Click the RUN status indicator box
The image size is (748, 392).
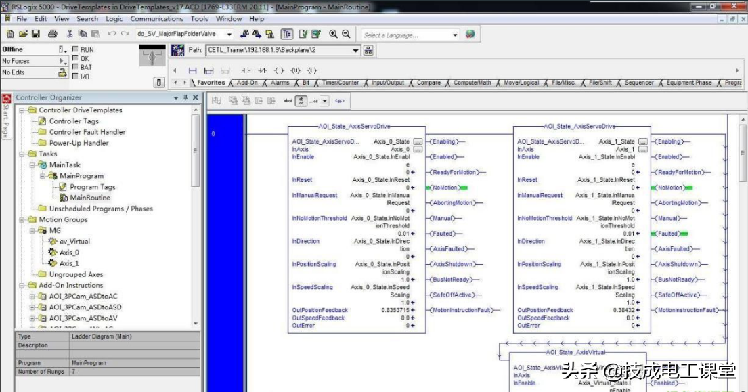(75, 49)
